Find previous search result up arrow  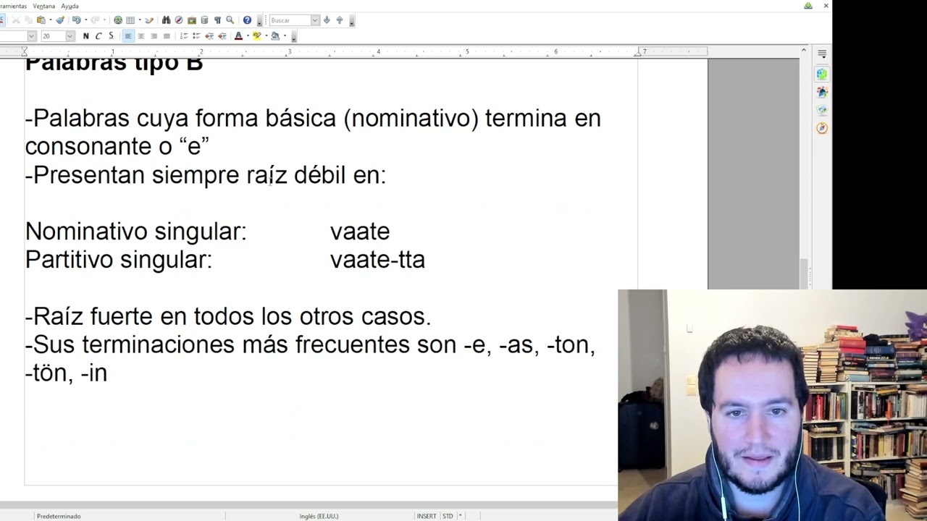point(340,20)
